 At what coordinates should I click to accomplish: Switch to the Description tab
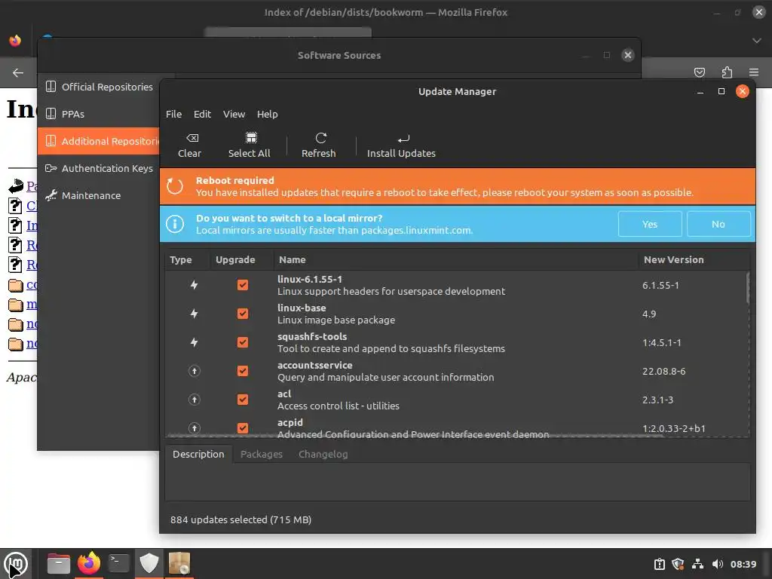tap(198, 454)
